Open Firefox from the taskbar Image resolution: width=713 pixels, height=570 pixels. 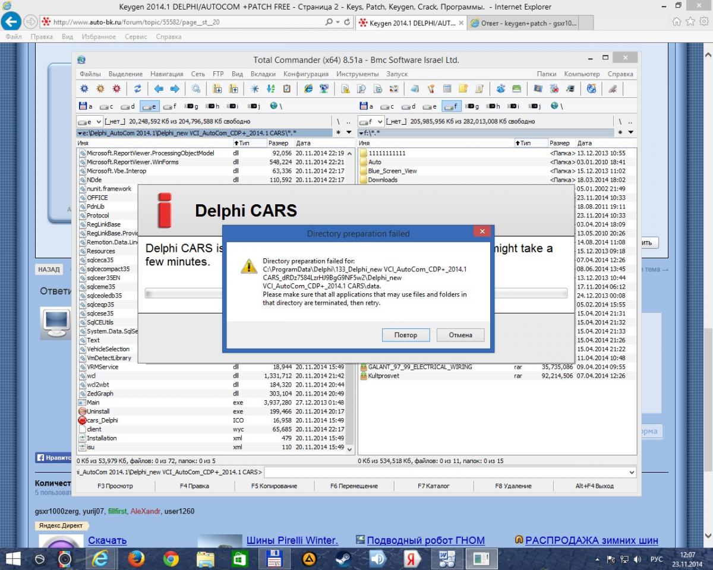136,559
